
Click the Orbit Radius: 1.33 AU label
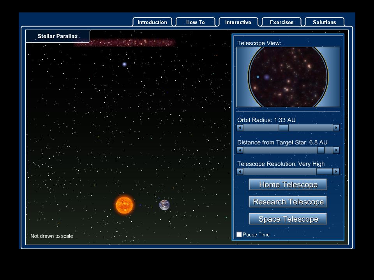266,120
